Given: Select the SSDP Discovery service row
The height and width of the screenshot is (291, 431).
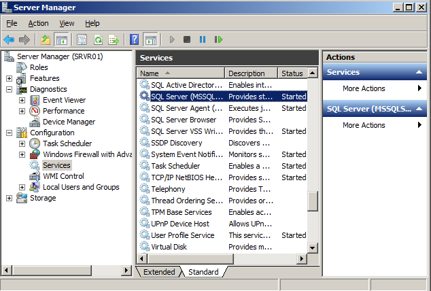Looking at the screenshot, I should (x=222, y=143).
